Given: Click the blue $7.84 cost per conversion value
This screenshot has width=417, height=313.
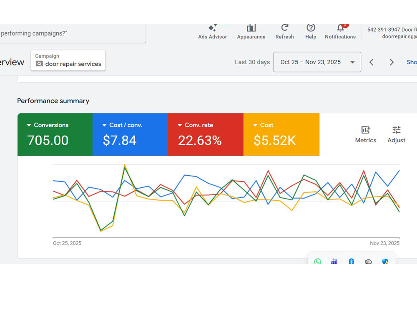Looking at the screenshot, I should pyautogui.click(x=120, y=140).
